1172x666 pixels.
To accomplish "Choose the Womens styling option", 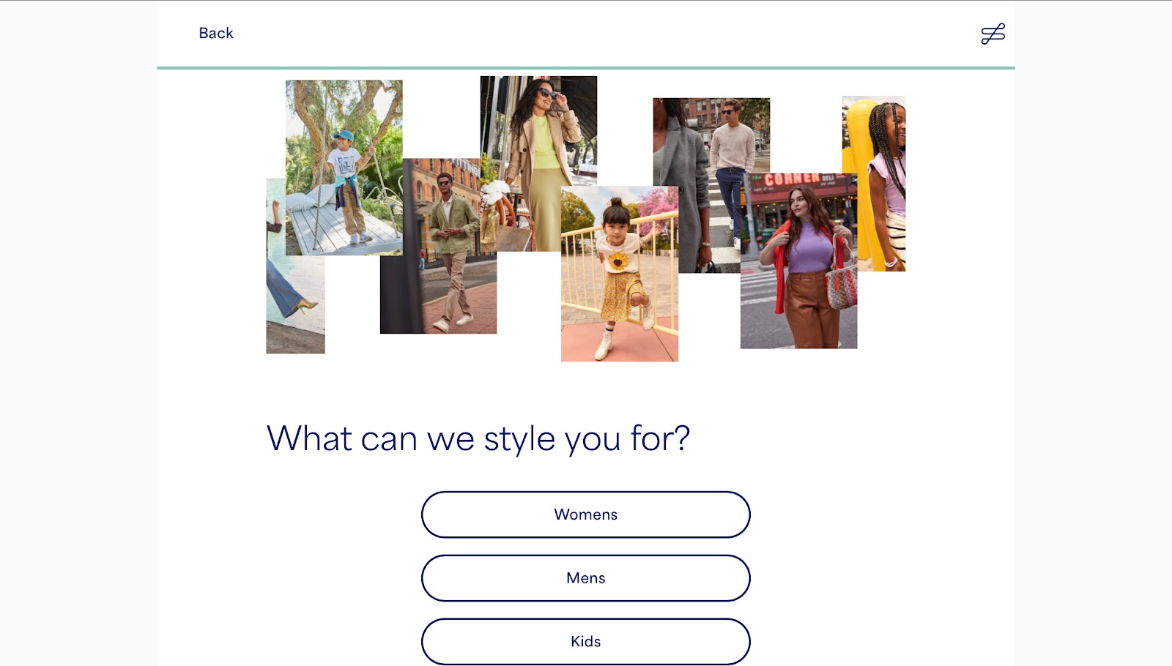I will [x=586, y=515].
